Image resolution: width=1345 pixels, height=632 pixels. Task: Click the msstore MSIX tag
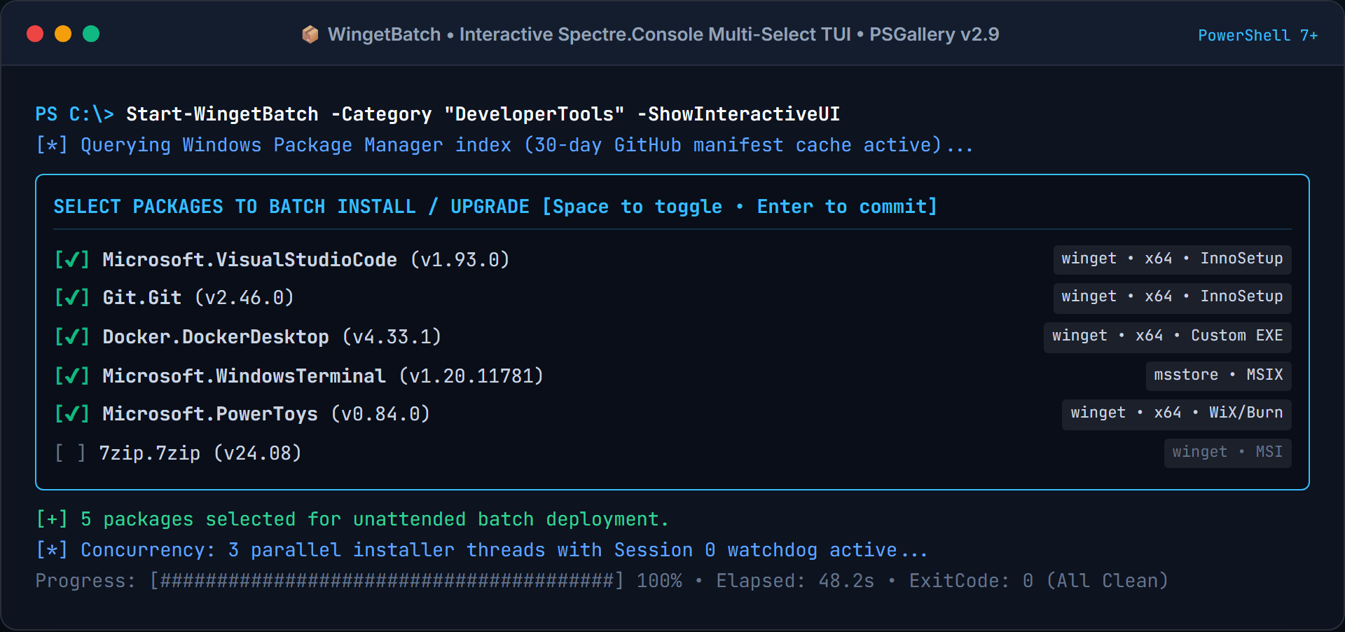click(x=1218, y=375)
